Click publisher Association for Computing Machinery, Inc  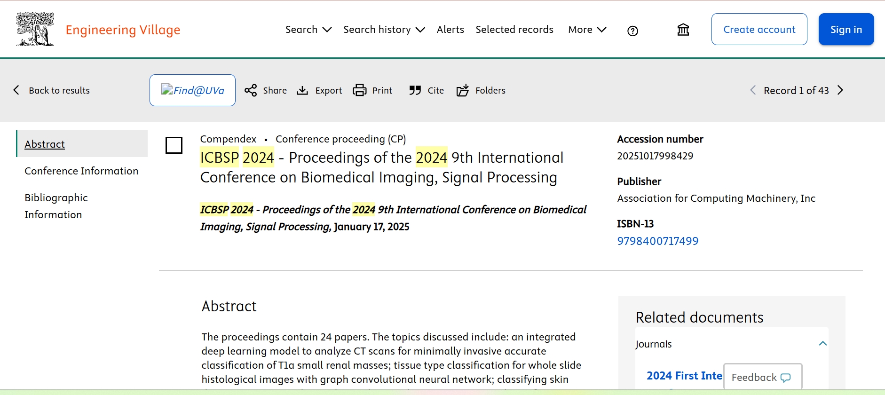(x=716, y=198)
